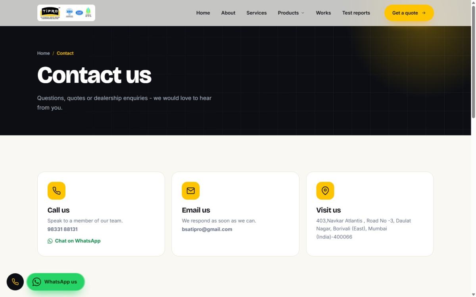This screenshot has height=297, width=476.
Task: Click the email address bsatipro@gmail.com
Action: [x=207, y=229]
